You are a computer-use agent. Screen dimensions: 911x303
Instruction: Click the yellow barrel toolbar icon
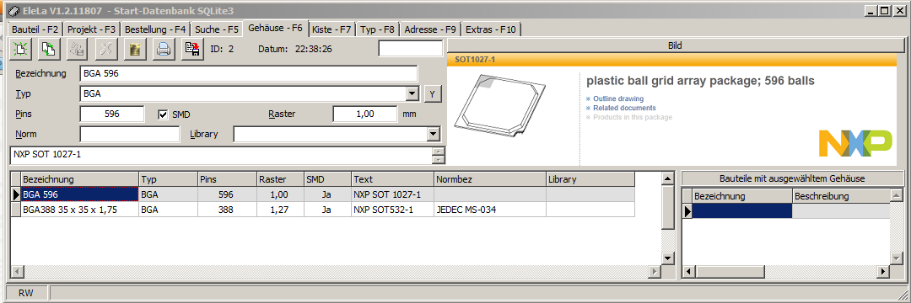click(135, 50)
